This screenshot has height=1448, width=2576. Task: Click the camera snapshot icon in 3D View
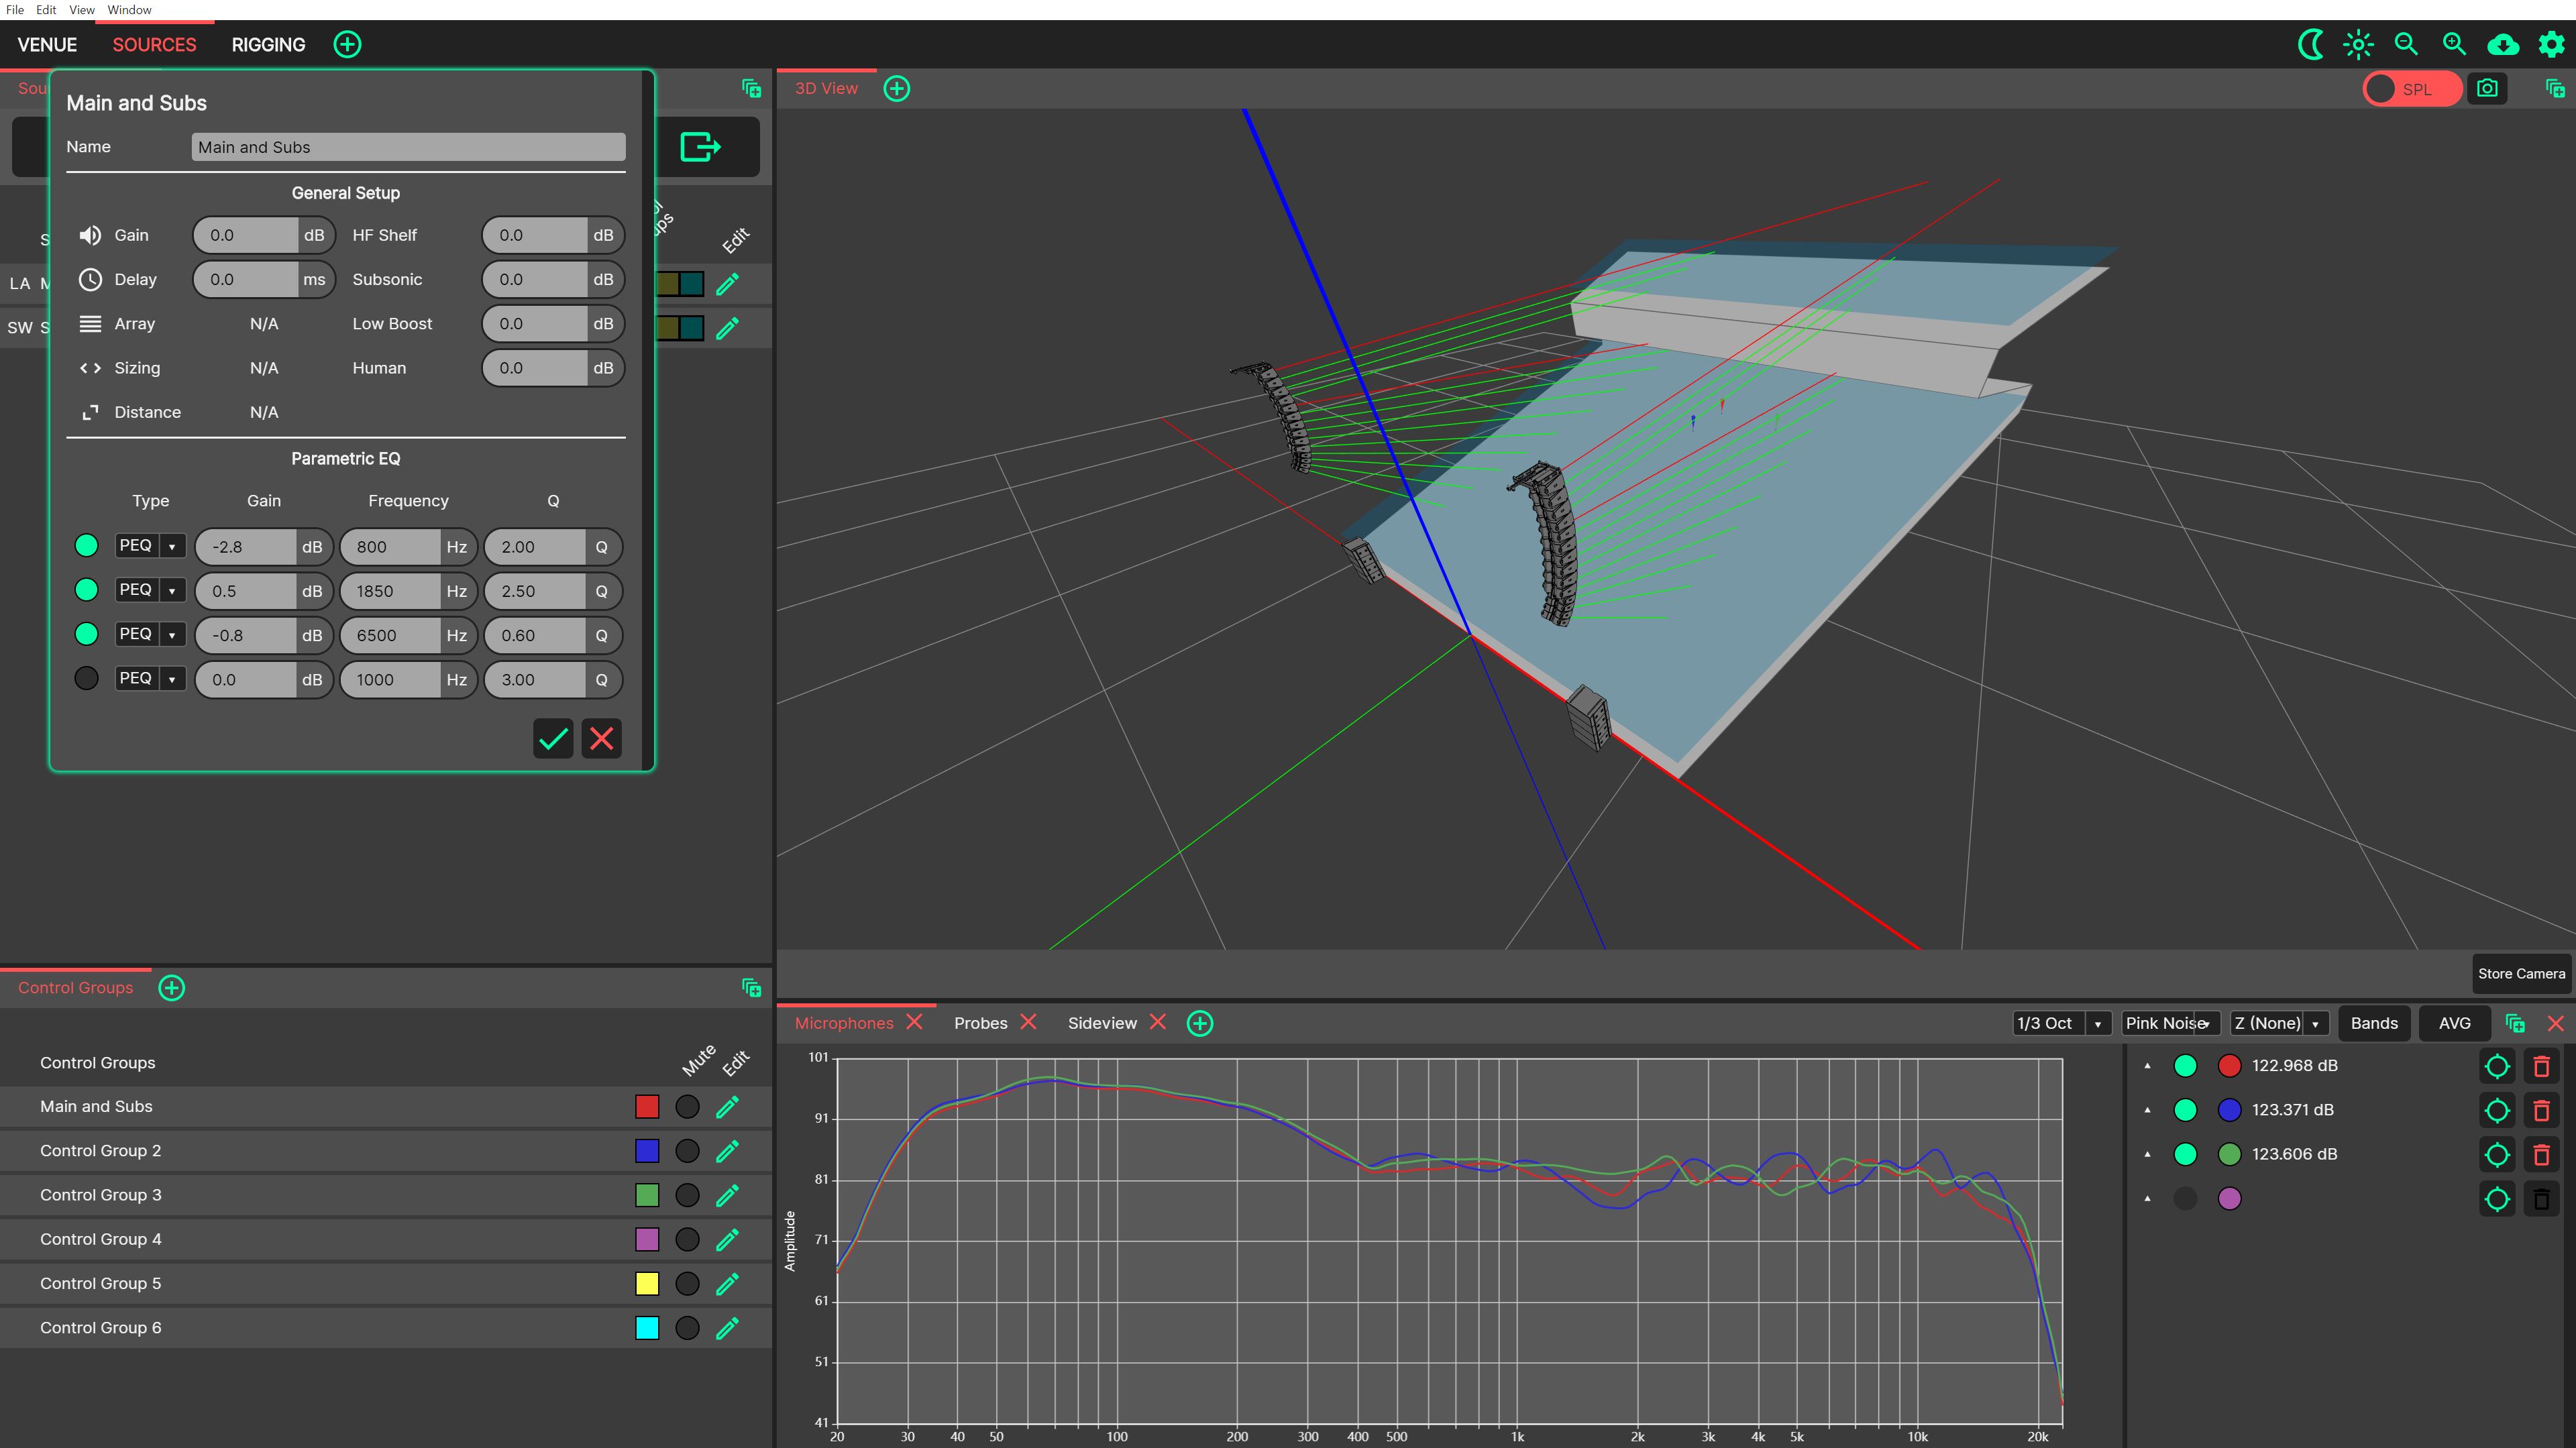pos(2487,89)
